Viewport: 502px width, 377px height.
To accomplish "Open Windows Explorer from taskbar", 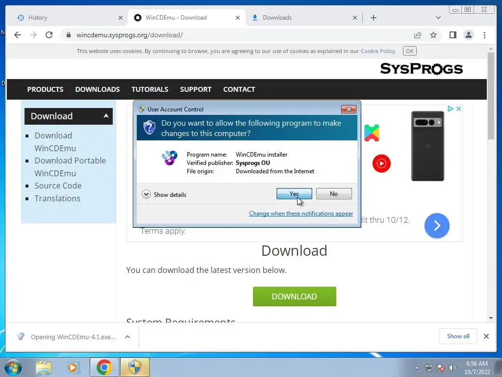I will pyautogui.click(x=44, y=367).
